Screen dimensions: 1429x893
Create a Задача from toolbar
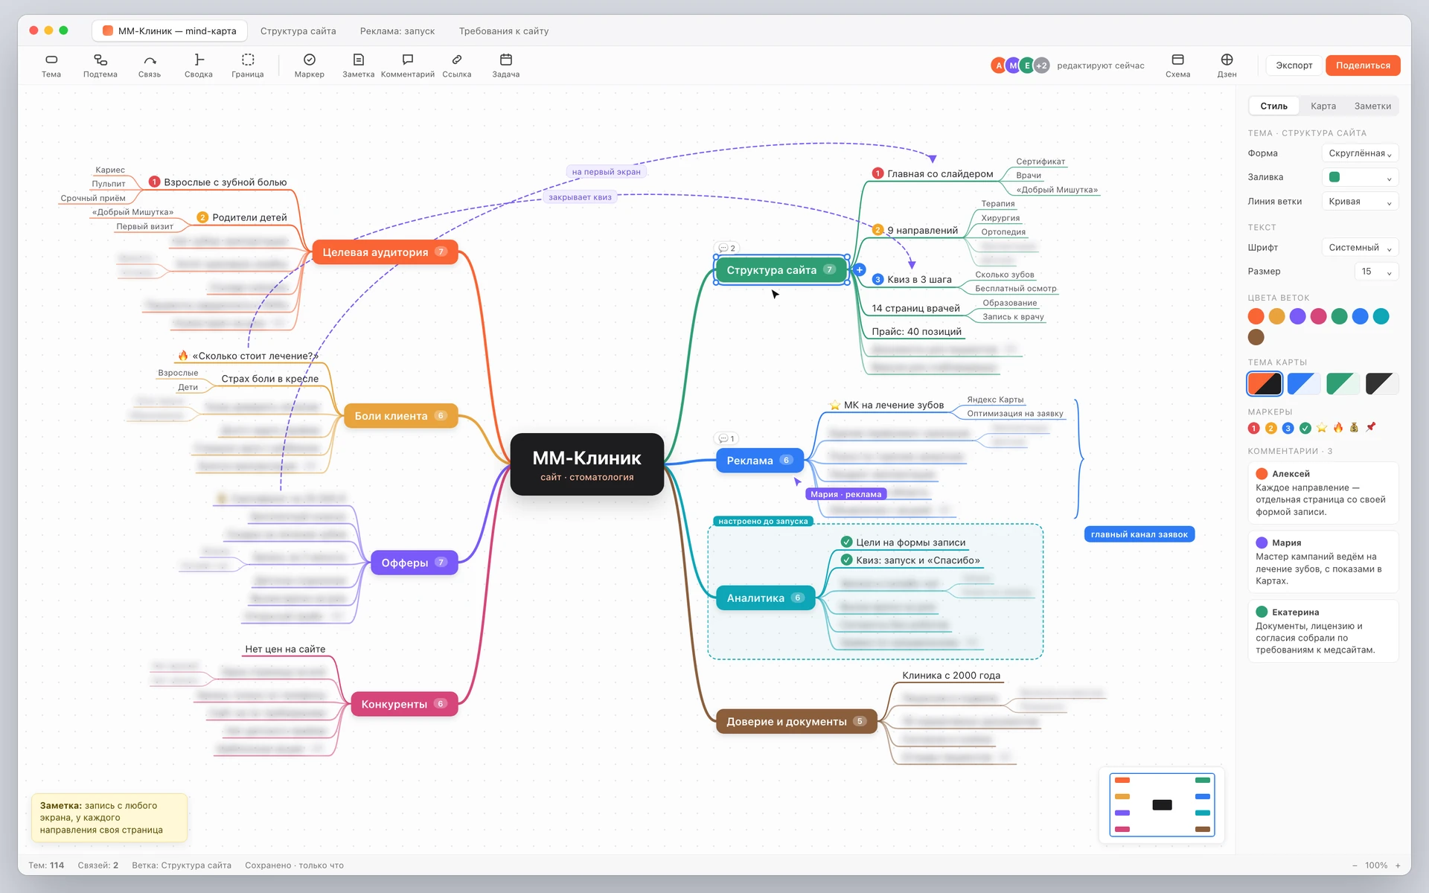(x=506, y=65)
